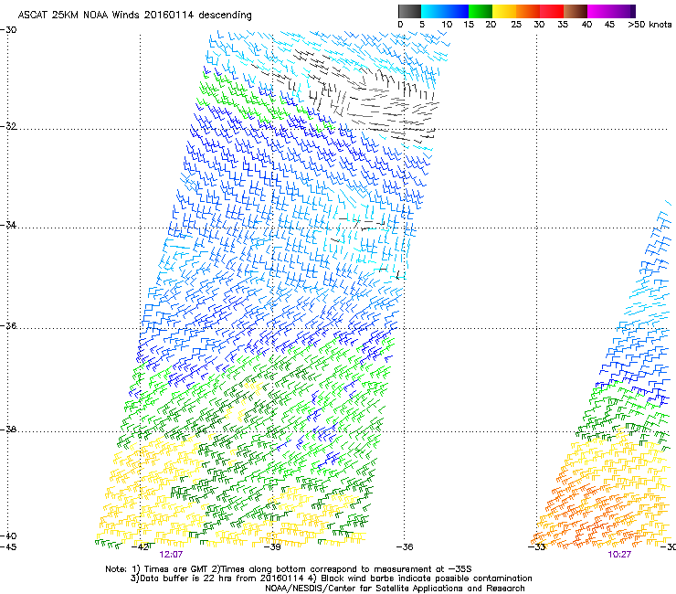Click the brown 35-40 knots legend swatch

pyautogui.click(x=576, y=11)
